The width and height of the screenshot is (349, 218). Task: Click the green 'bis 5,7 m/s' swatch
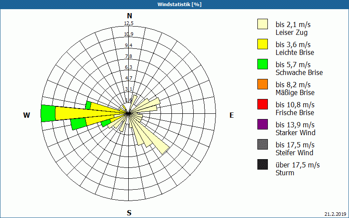click(x=263, y=64)
